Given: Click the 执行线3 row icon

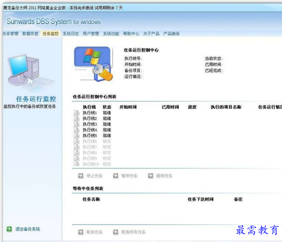Looking at the screenshot, I should click(x=76, y=124).
